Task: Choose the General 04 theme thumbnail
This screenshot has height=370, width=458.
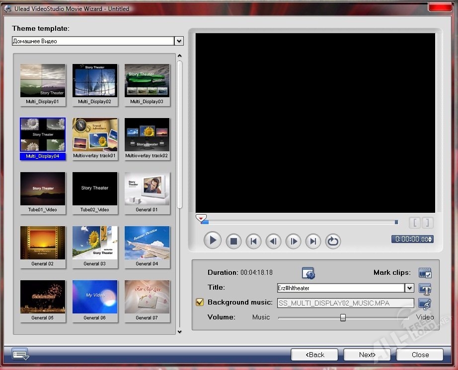Action: 147,243
